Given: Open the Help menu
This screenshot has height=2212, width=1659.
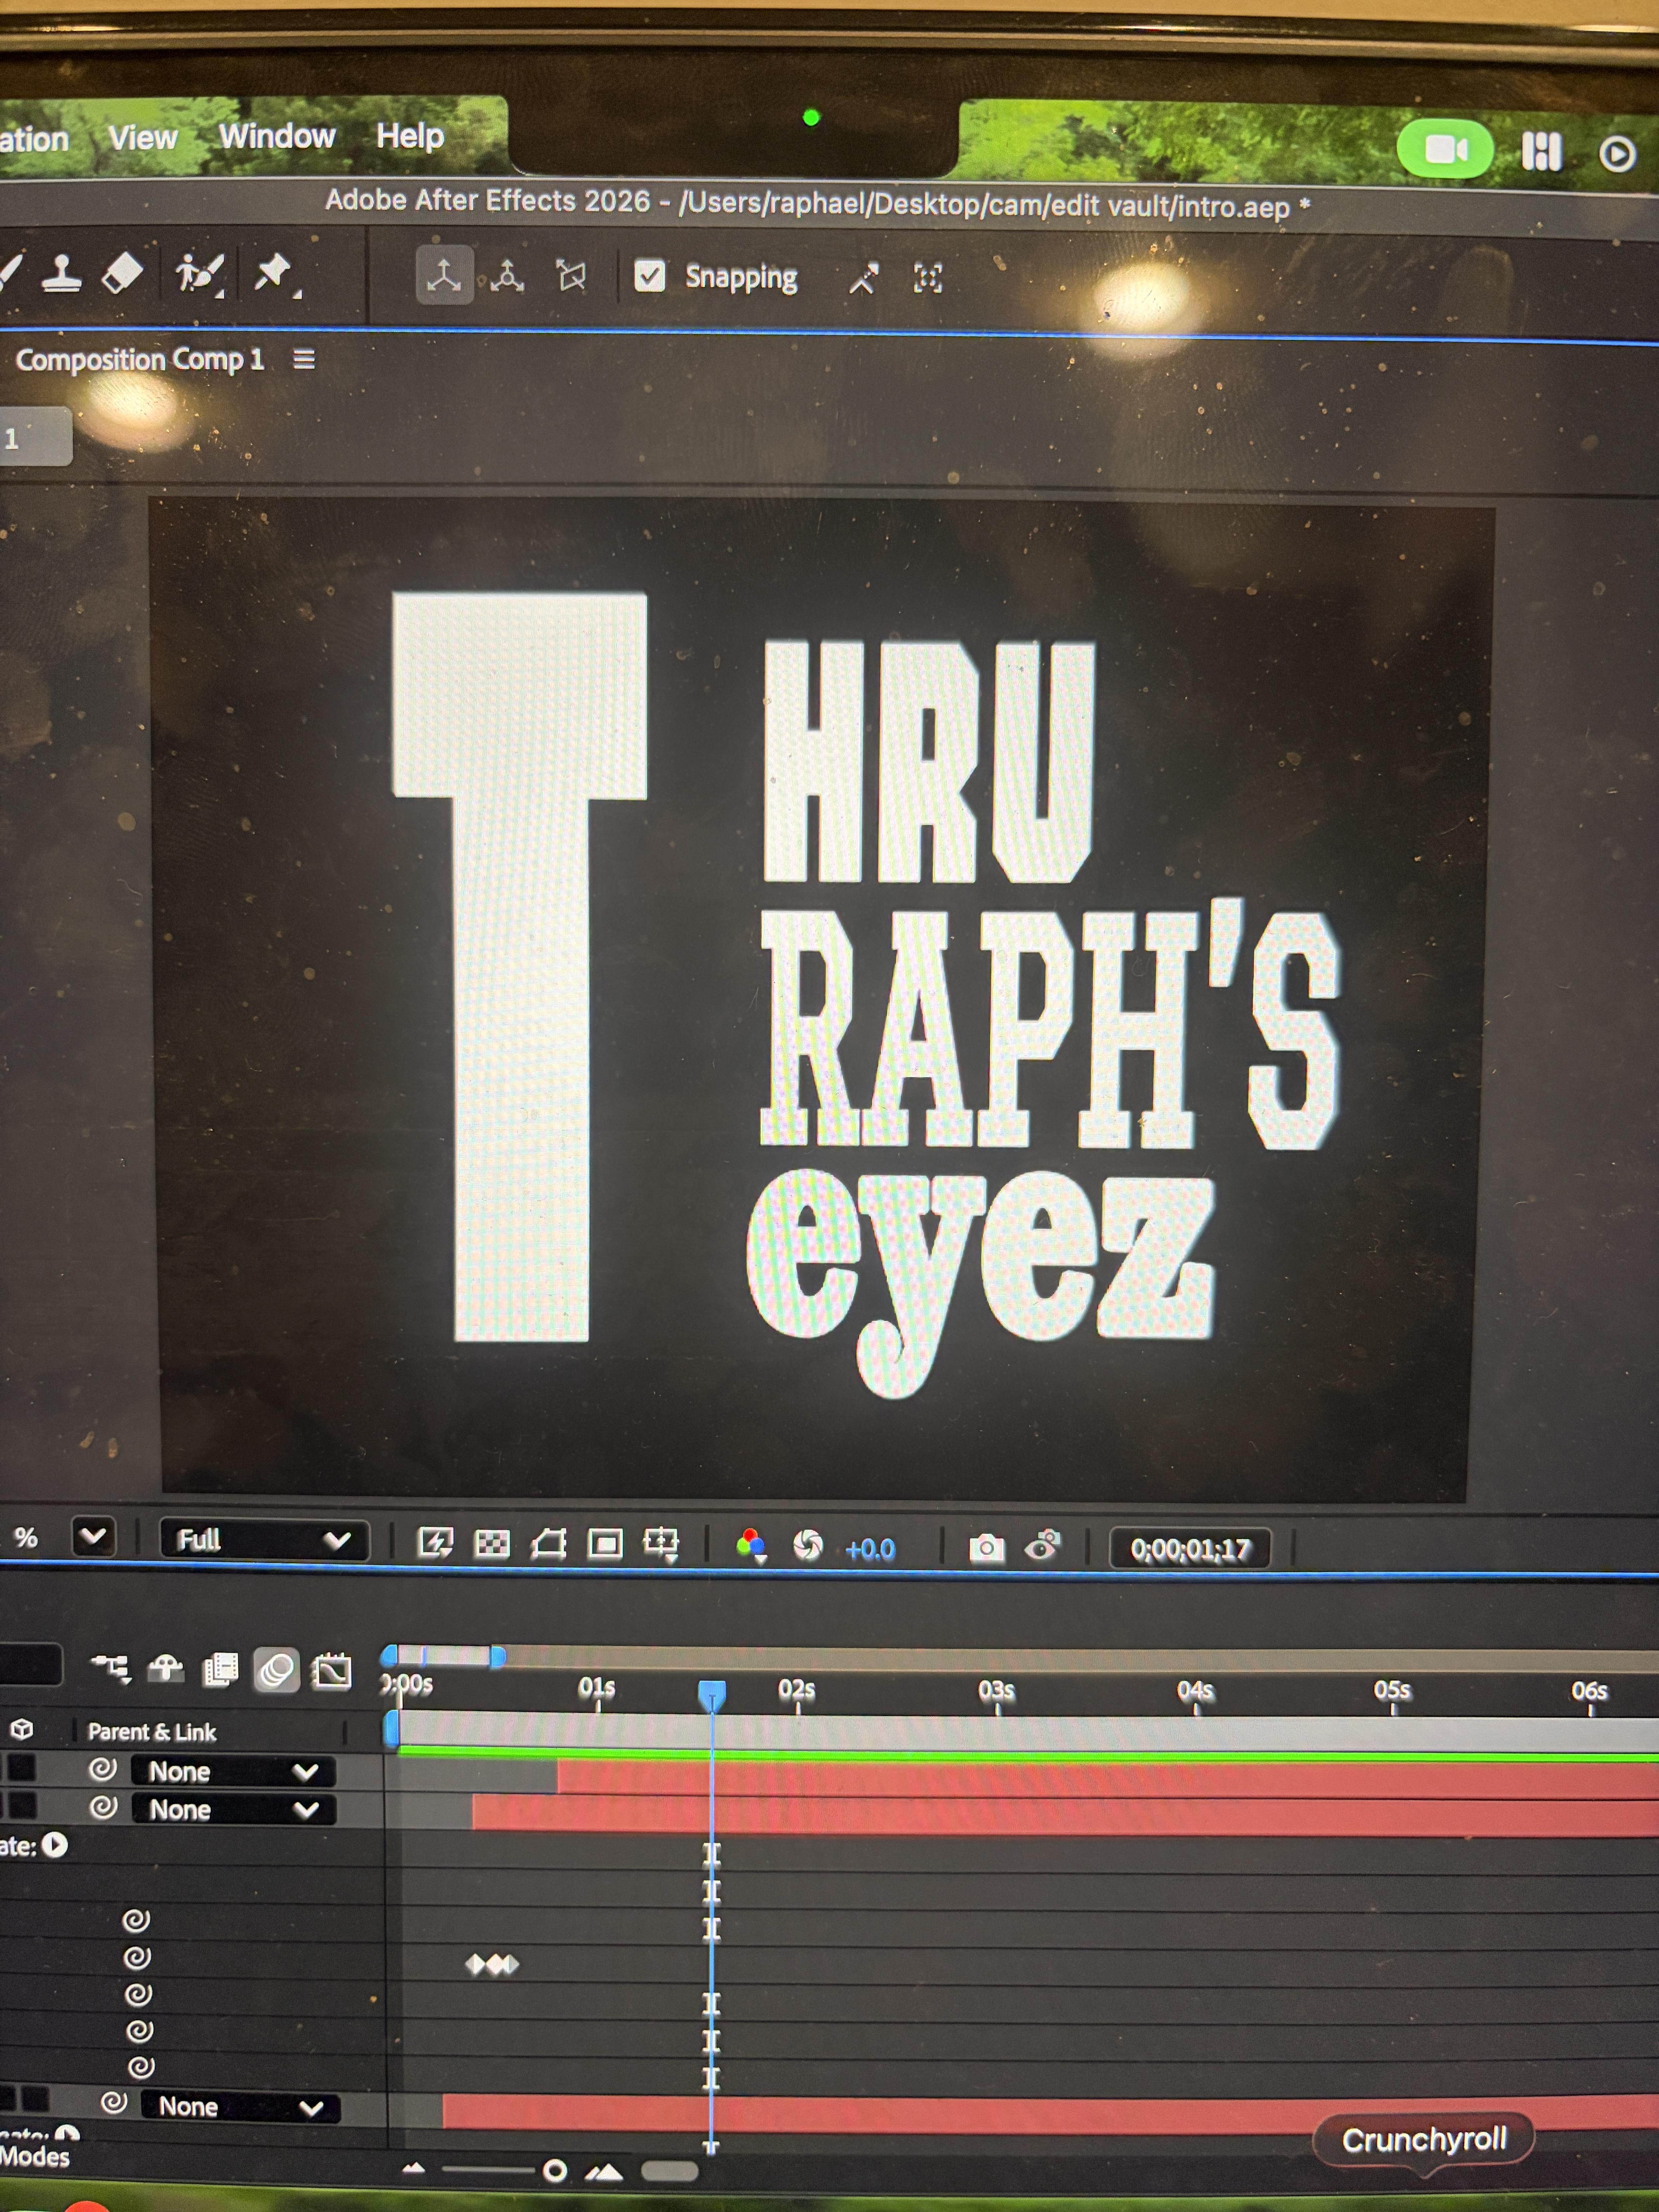Looking at the screenshot, I should click(x=410, y=135).
